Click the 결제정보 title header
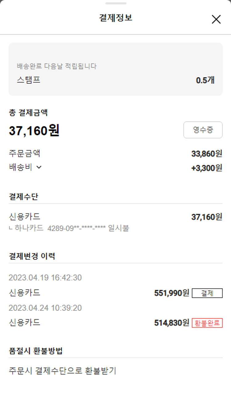The width and height of the screenshot is (231, 400). [115, 18]
